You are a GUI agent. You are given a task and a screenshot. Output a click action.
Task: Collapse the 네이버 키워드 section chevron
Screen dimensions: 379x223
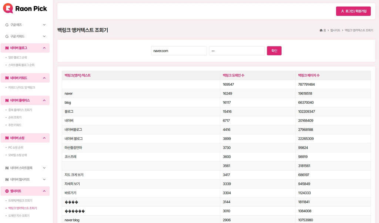(x=44, y=78)
